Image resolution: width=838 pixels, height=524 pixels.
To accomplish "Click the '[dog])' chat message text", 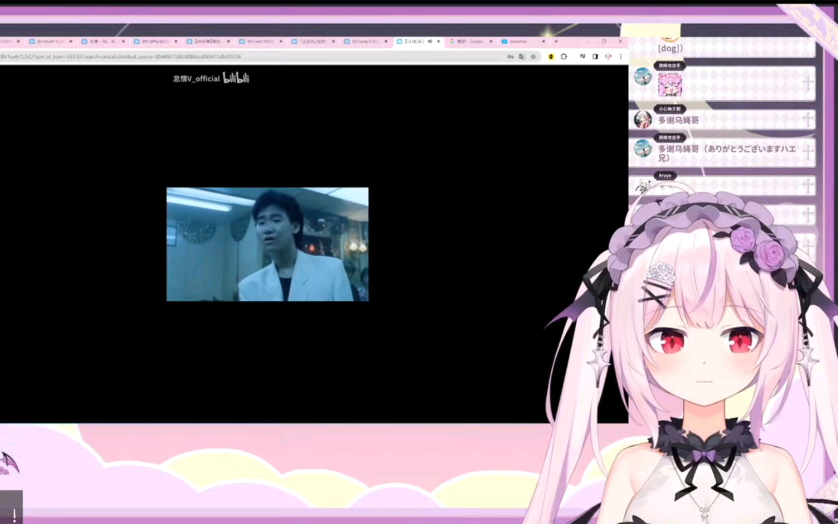I will tap(670, 48).
